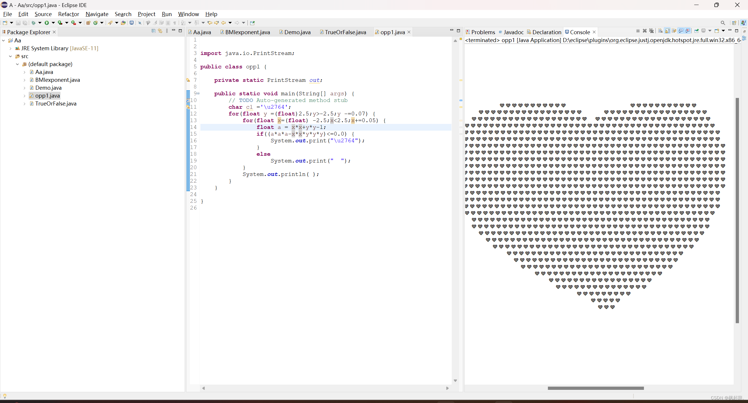Click the New Java Package icon
Image resolution: width=748 pixels, height=403 pixels.
click(x=88, y=23)
